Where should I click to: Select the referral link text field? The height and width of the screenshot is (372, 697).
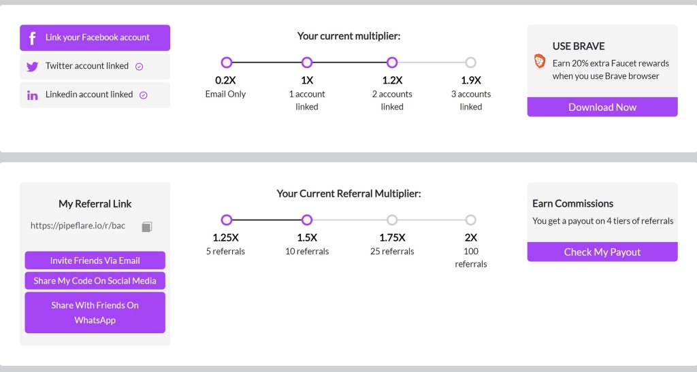tap(78, 226)
